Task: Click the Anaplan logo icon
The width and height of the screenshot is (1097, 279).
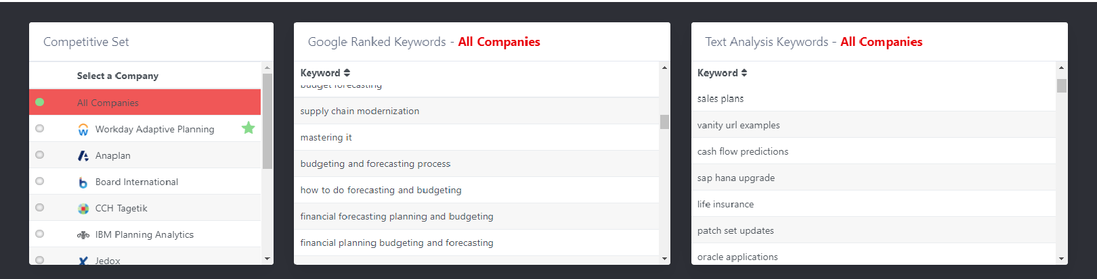Action: tap(83, 155)
